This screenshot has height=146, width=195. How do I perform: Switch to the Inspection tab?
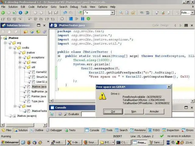pos(171,130)
